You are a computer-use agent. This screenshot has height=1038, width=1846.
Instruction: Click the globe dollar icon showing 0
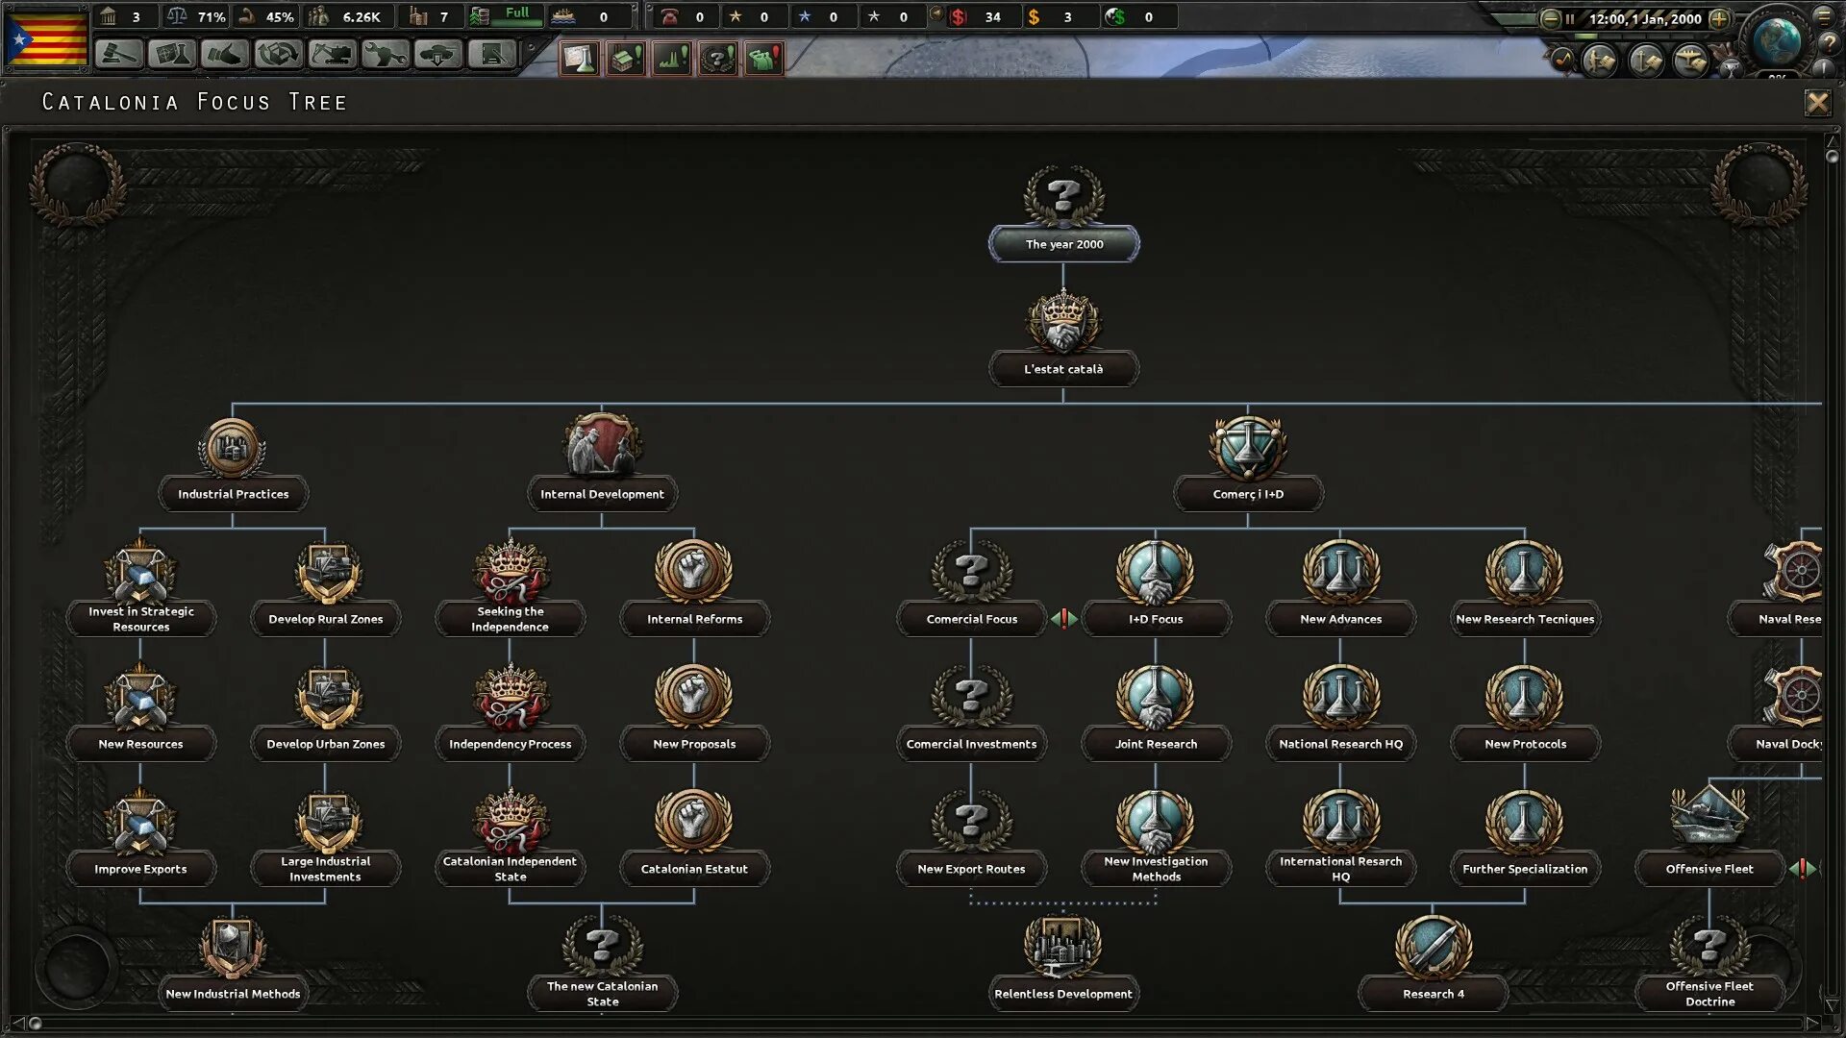[x=1115, y=16]
